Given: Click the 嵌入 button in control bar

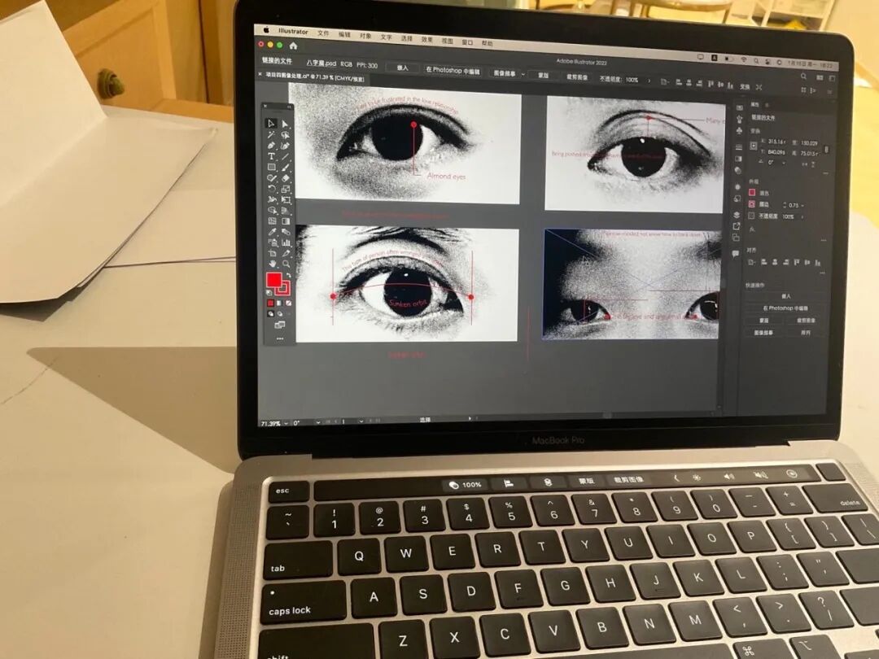Looking at the screenshot, I should coord(403,68).
